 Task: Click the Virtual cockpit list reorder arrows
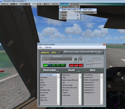coord(57,71)
